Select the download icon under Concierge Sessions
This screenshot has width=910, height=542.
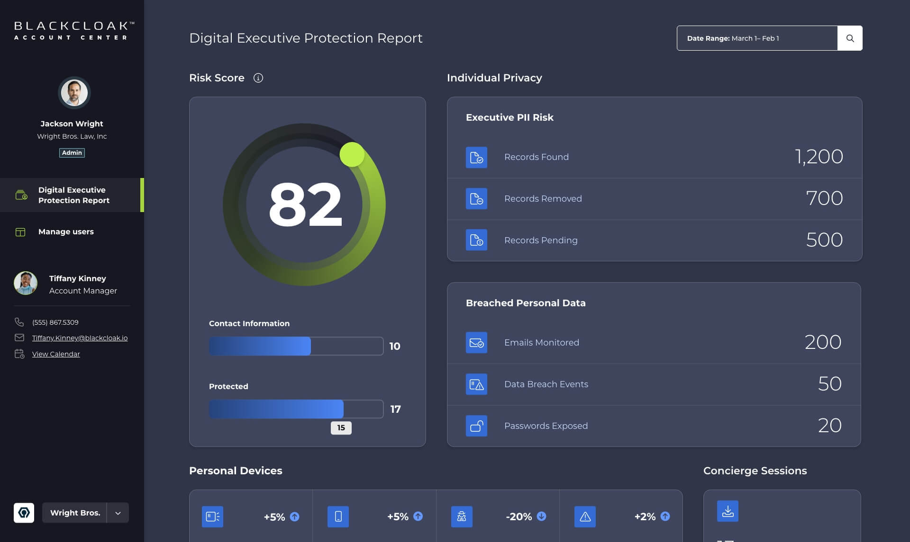pos(728,511)
